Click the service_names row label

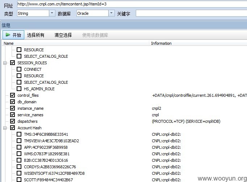click(x=30, y=115)
